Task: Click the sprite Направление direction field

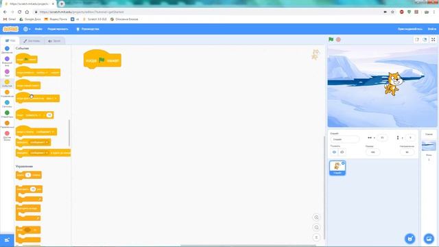Action: 407,152
